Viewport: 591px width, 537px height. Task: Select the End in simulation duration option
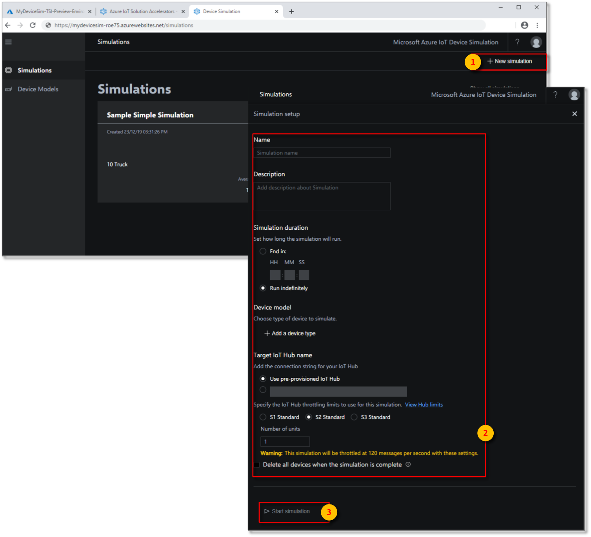coord(263,251)
